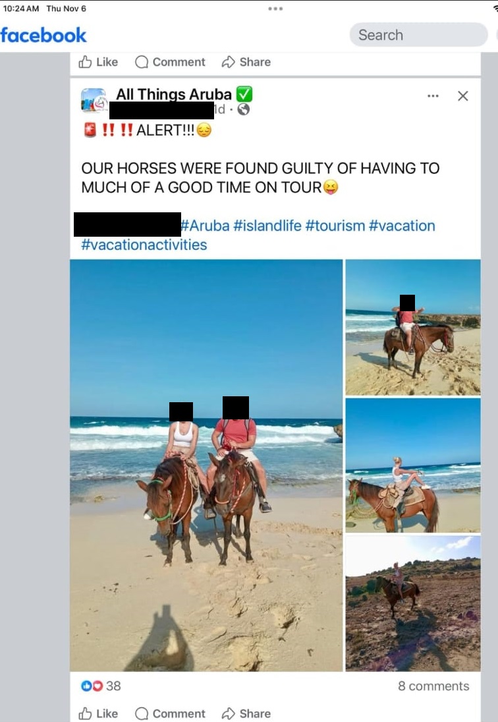Open the #islandlife hashtag

click(267, 226)
